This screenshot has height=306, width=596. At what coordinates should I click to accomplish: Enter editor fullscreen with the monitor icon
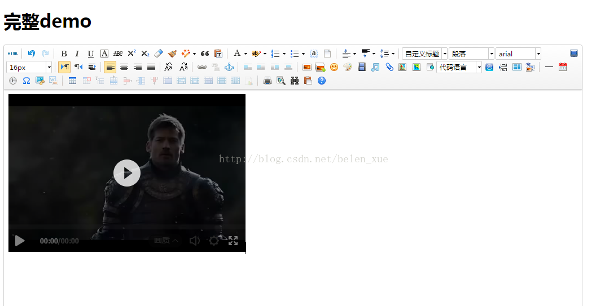[x=574, y=54]
